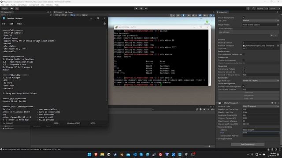Click the Unity Pause button
Screen dimensions: 282x158
click(141, 8)
